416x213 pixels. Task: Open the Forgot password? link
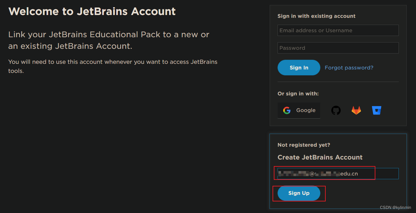349,68
